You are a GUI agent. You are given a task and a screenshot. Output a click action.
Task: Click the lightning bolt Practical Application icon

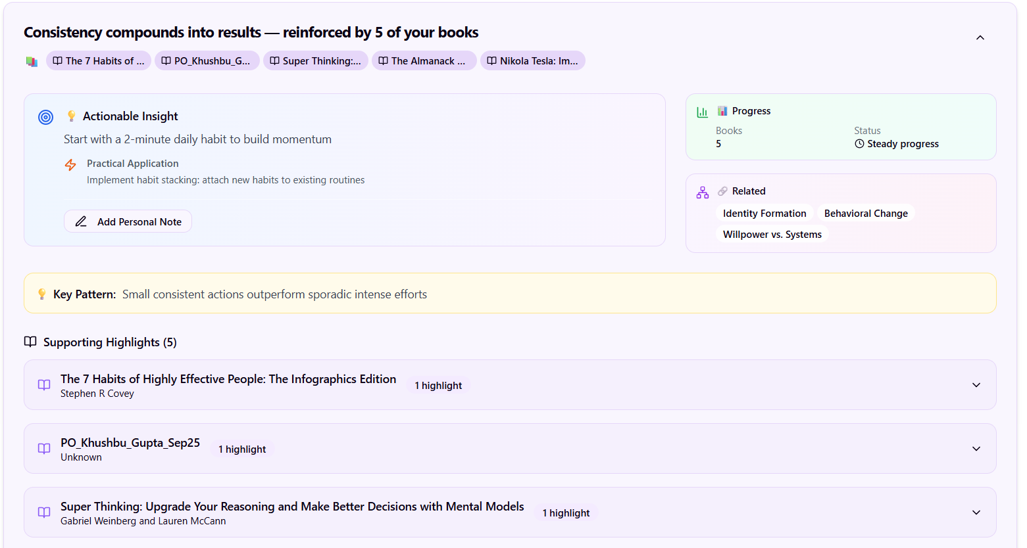(x=70, y=164)
